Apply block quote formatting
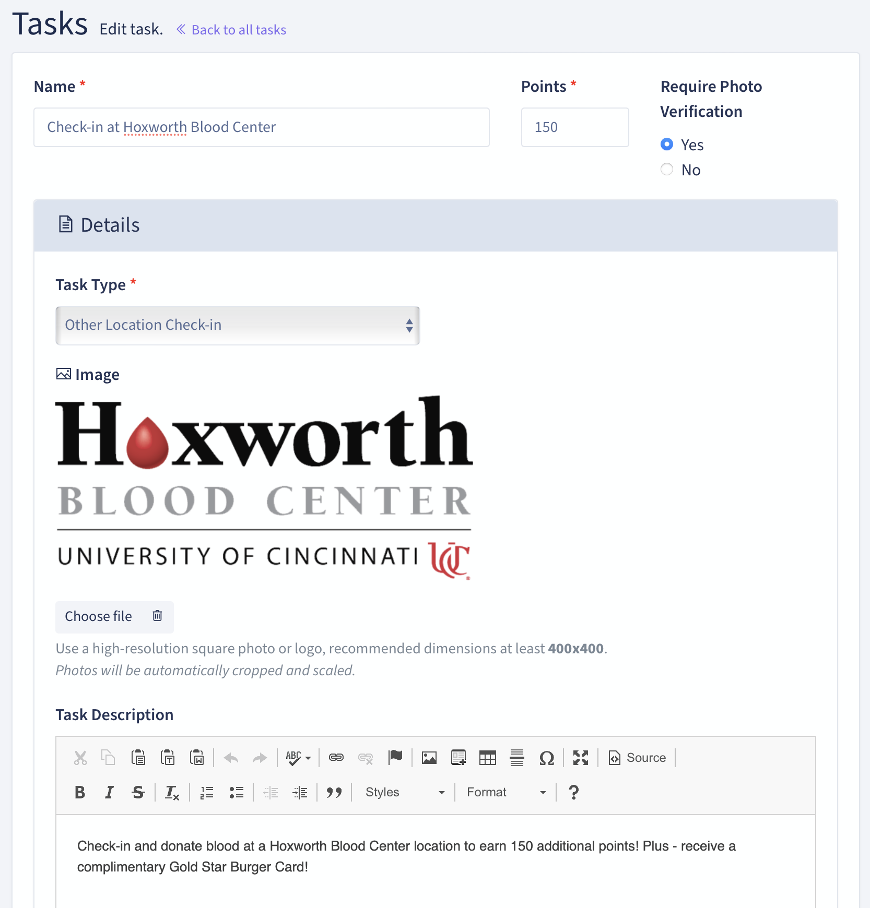 coord(334,792)
